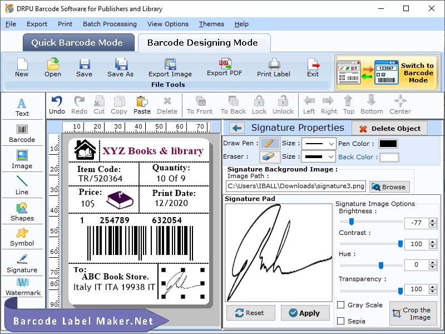Image resolution: width=445 pixels, height=334 pixels.
Task: Open the Draw Pen Size dropdown
Action: click(319, 144)
